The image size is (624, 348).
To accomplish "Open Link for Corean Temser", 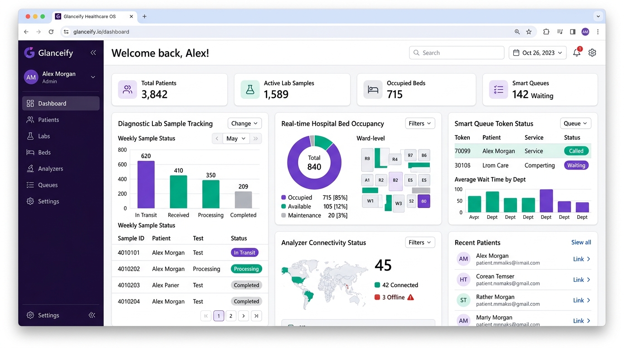I will click(x=582, y=280).
